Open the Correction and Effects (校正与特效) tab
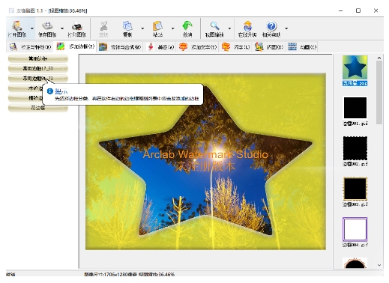 (x=30, y=47)
